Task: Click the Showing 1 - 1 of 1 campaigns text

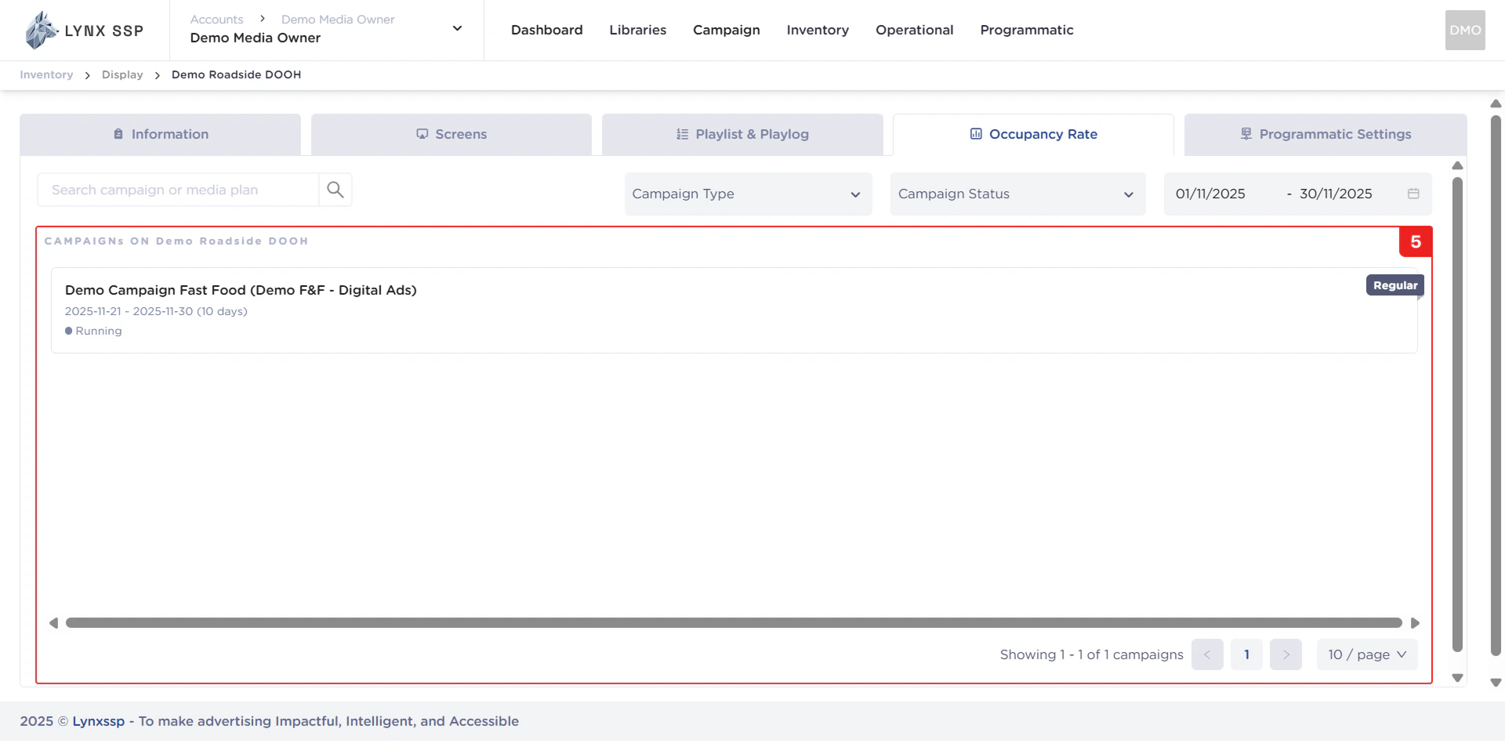Action: pyautogui.click(x=1091, y=654)
